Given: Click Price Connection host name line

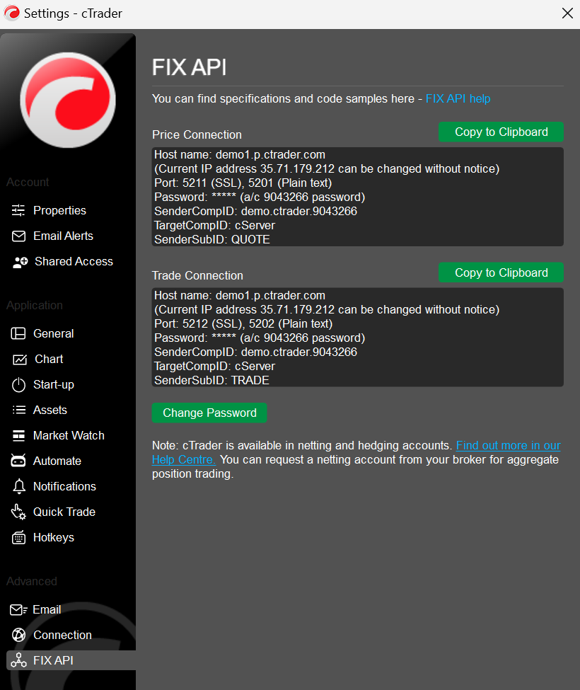Looking at the screenshot, I should 240,154.
